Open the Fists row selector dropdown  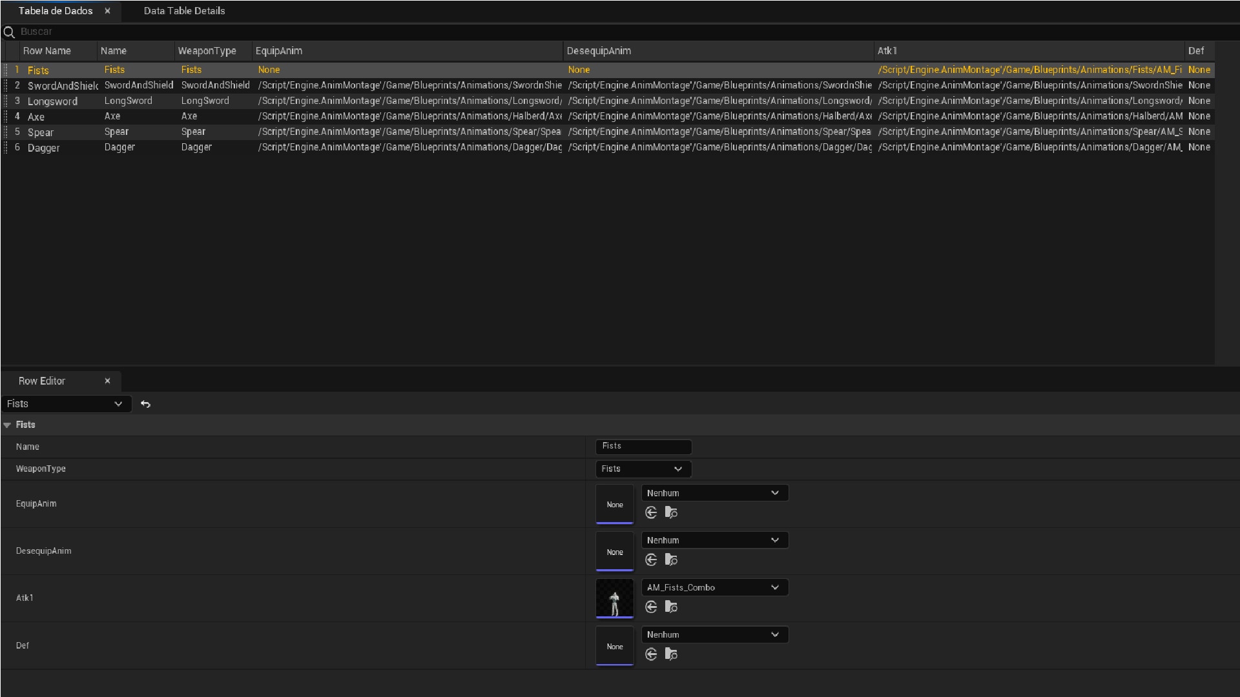pyautogui.click(x=66, y=403)
